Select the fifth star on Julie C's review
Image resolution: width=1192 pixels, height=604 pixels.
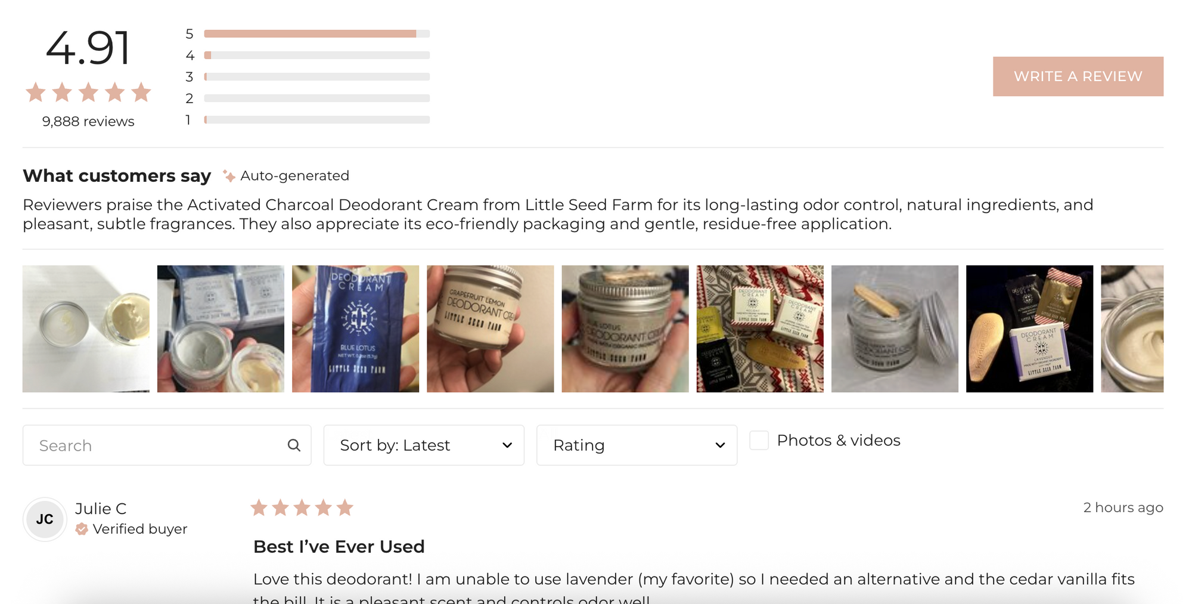(344, 507)
